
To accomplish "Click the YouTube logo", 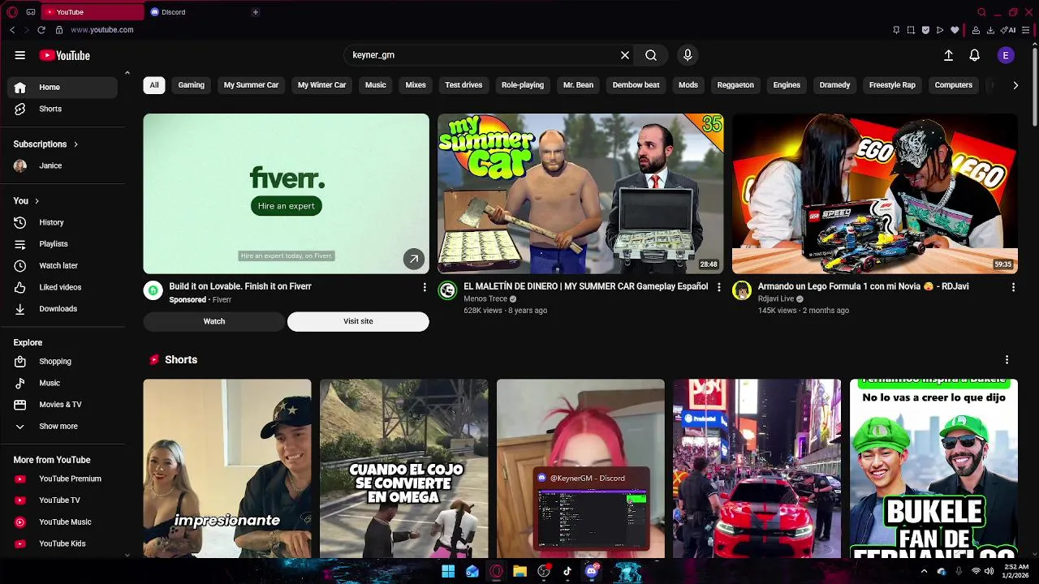I will 65,55.
